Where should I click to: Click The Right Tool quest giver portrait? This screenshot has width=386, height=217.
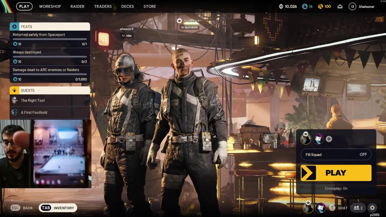(x=14, y=100)
